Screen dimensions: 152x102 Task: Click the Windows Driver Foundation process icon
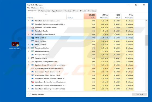(x=33, y=85)
